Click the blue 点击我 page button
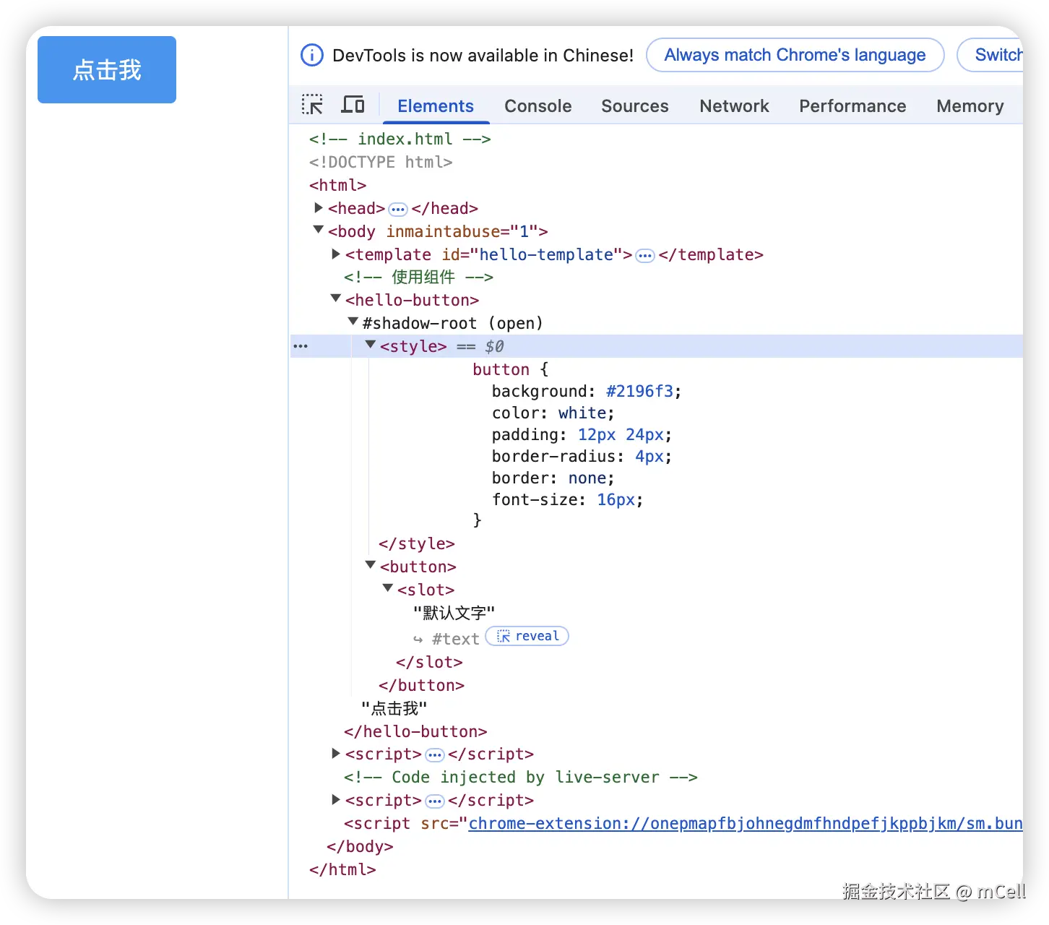Screen dimensions: 1049x925 (x=107, y=69)
